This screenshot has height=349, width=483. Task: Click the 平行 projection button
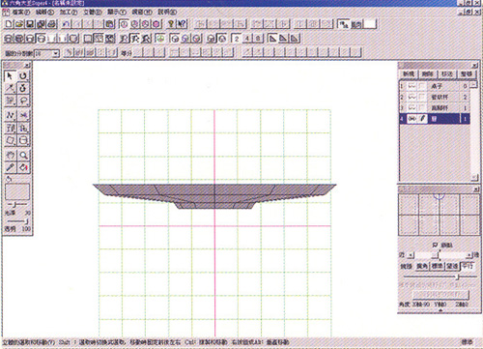coord(468,267)
